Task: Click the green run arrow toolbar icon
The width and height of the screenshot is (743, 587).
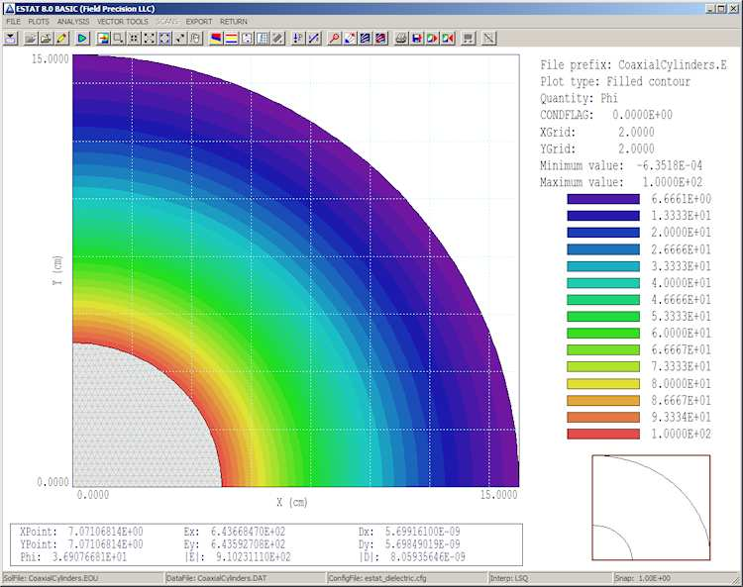Action: click(x=82, y=39)
